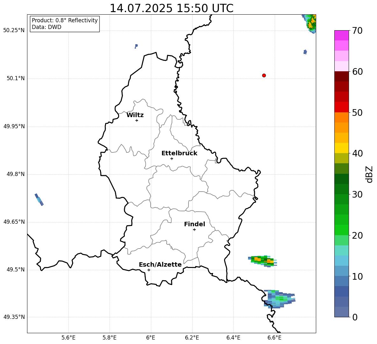Click the dark maroon swatch below 60 dBZ
Image resolution: width=377 pixels, height=344 pixels.
[341, 76]
